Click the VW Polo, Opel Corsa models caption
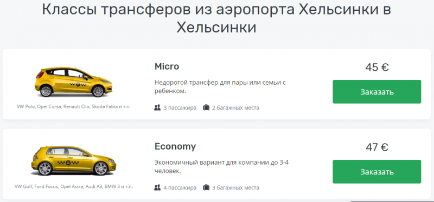The width and height of the screenshot is (434, 202). click(74, 106)
